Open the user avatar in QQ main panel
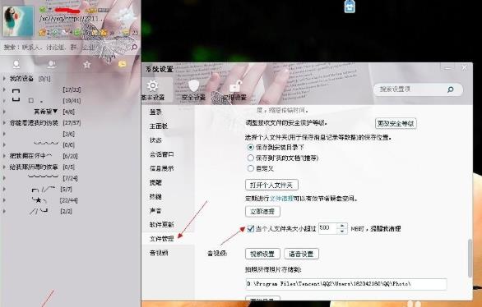This screenshot has width=482, height=307. pos(18,21)
